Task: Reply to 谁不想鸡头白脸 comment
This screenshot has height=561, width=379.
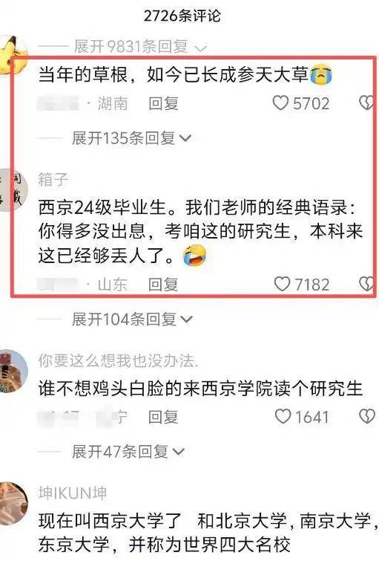Action: 163,417
